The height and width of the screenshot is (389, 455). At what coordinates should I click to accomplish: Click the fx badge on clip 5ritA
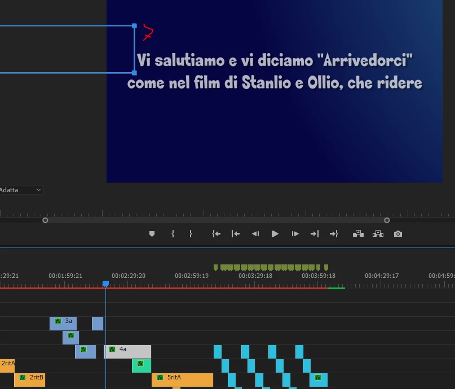(x=160, y=377)
